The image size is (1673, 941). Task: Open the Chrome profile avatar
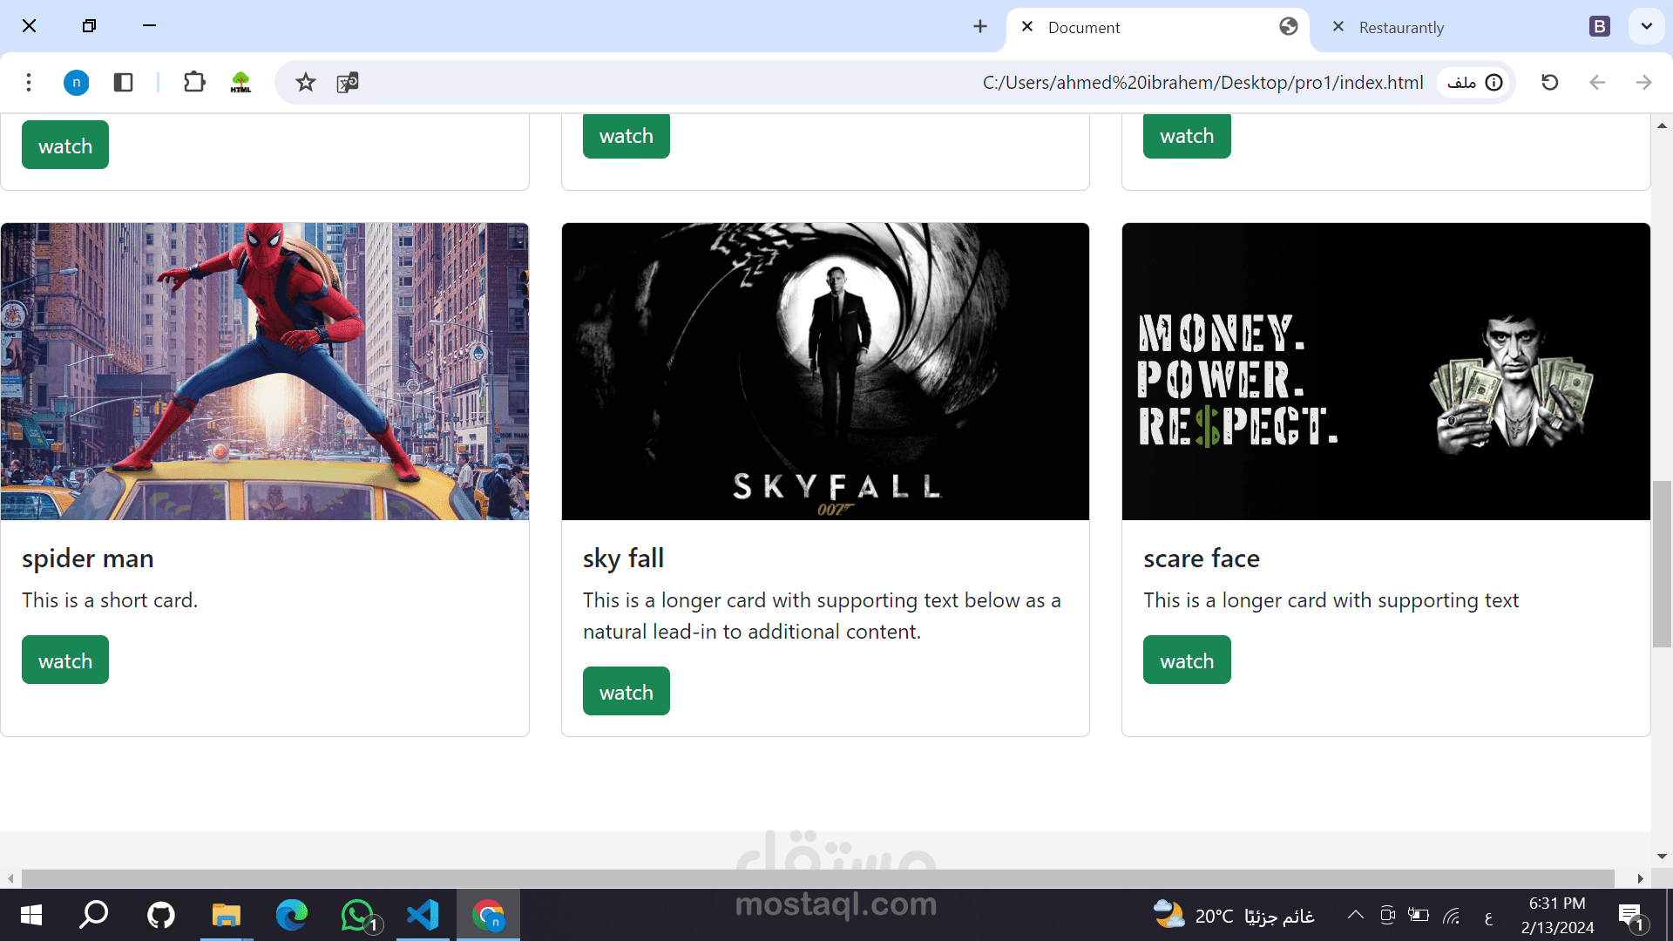(77, 82)
